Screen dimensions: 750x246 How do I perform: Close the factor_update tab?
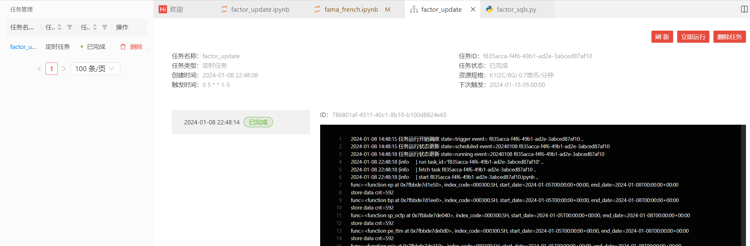473,9
